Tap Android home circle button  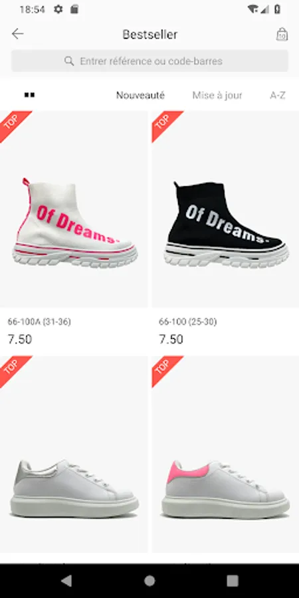(149, 581)
